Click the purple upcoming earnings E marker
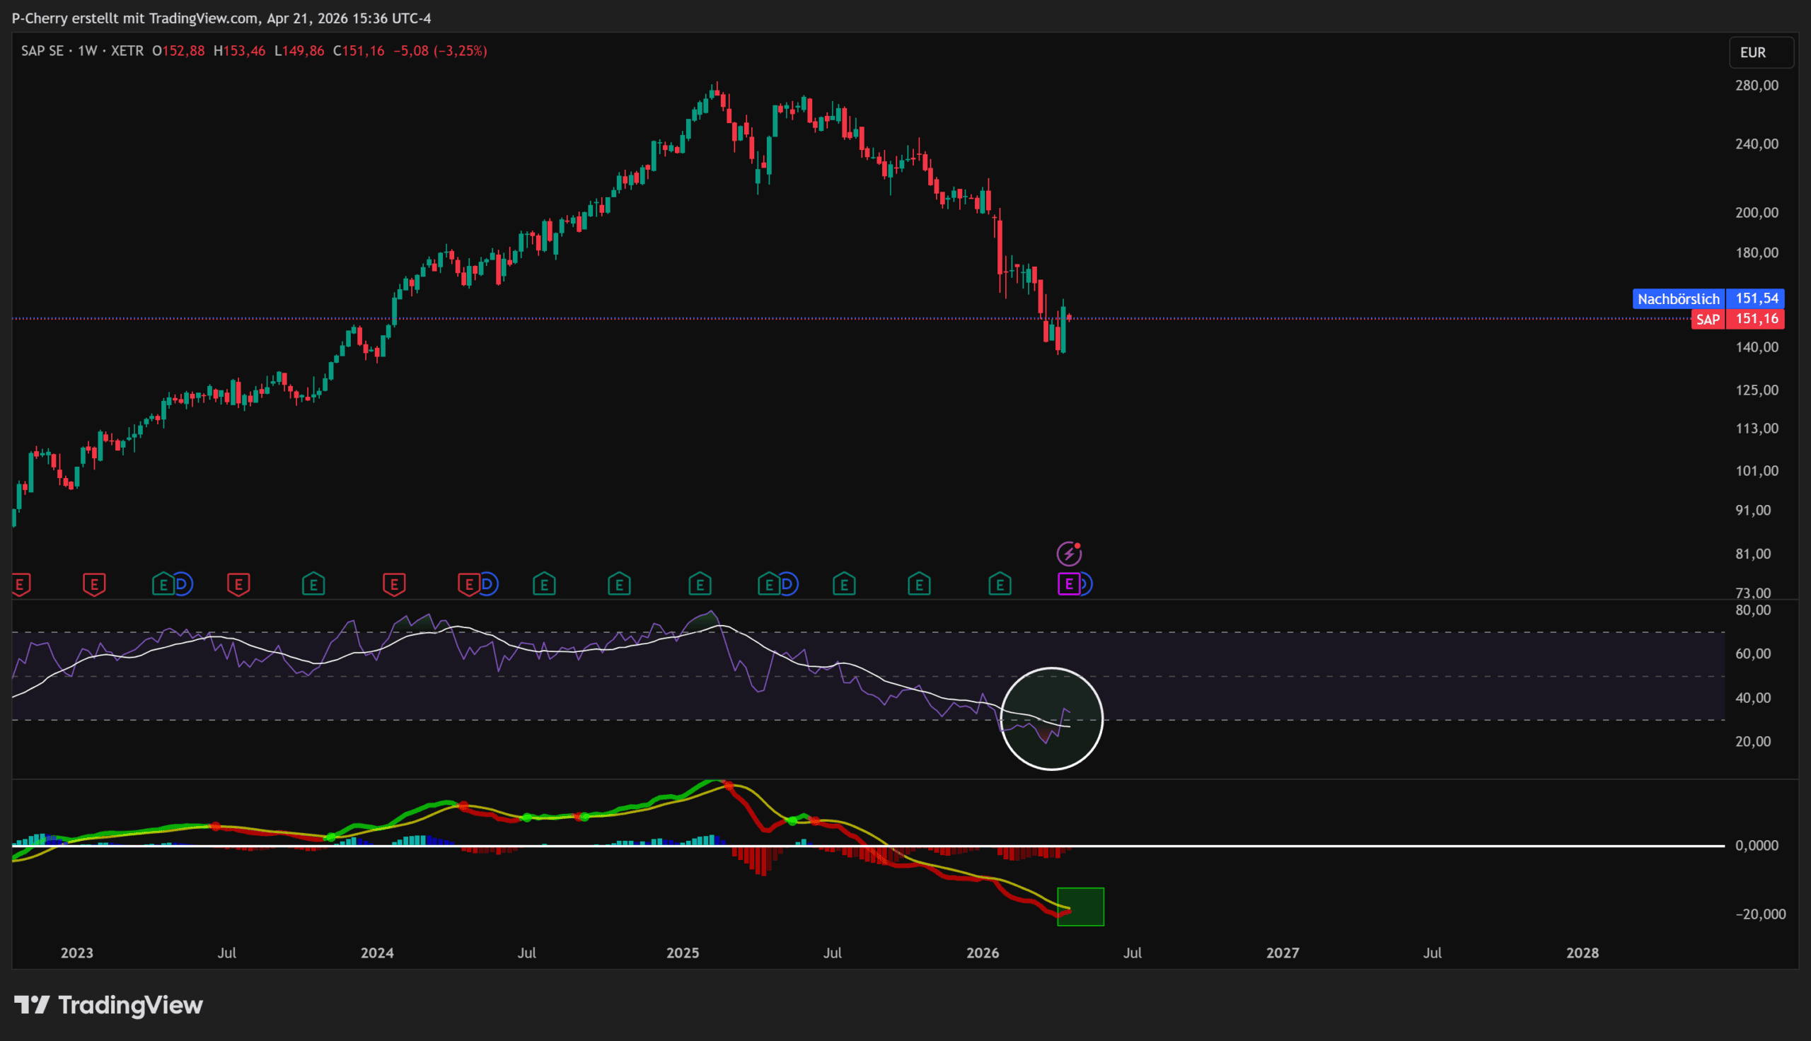The height and width of the screenshot is (1041, 1811). [1068, 584]
